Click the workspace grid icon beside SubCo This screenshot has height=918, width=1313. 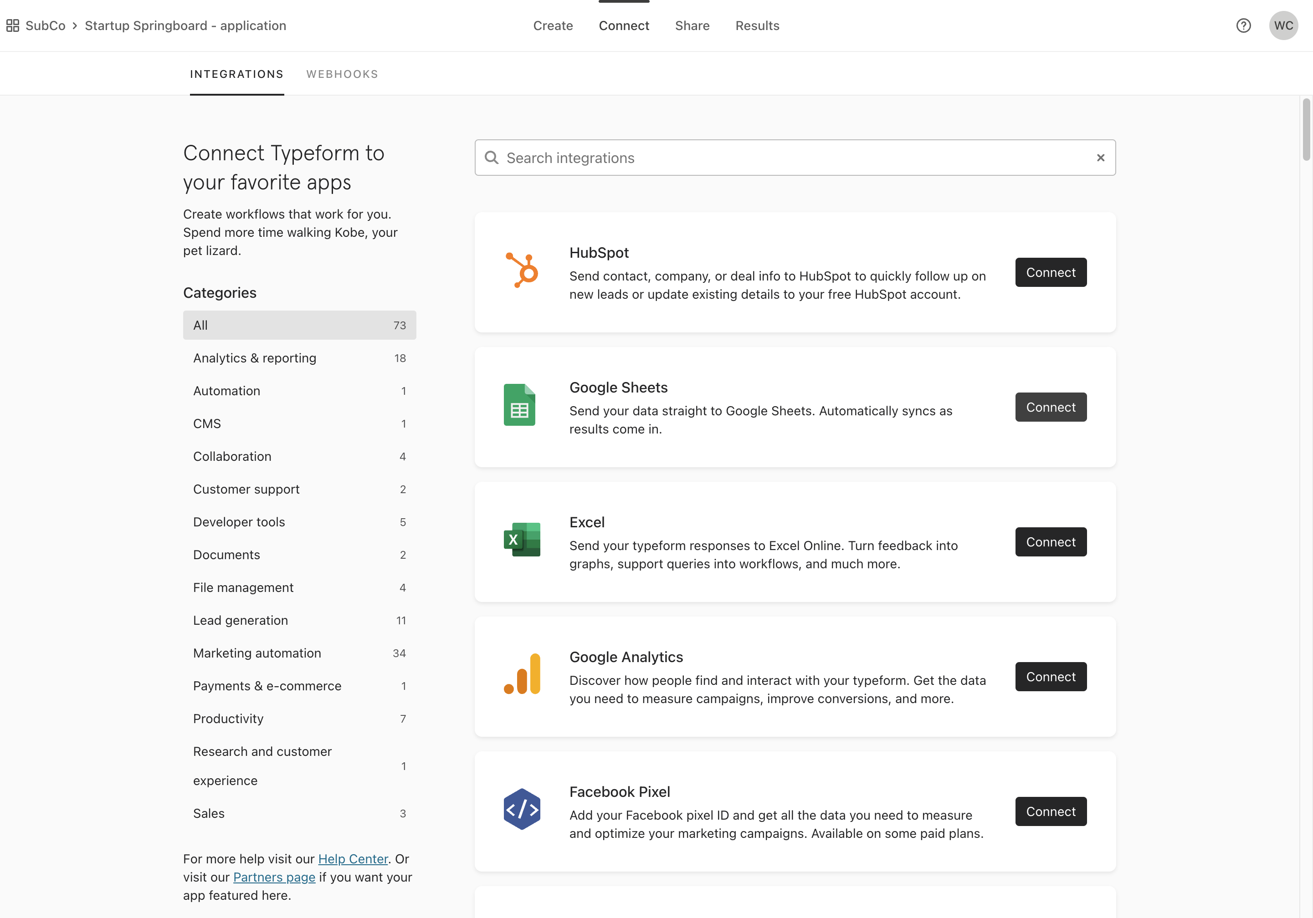click(13, 25)
